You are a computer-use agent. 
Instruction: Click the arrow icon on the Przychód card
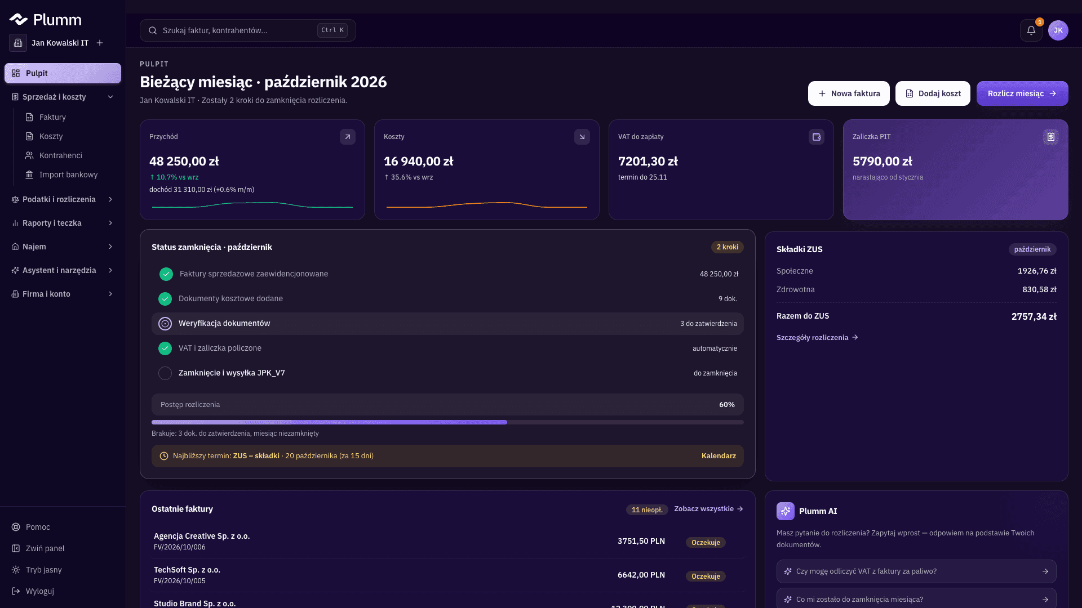348,137
